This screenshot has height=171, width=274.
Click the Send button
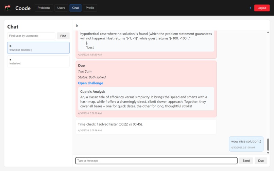pyautogui.click(x=246, y=161)
